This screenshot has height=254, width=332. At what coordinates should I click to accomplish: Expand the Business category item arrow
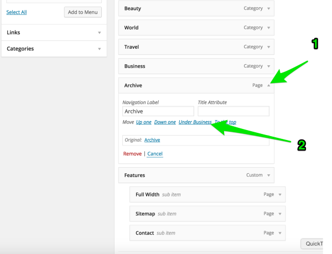[x=268, y=66]
